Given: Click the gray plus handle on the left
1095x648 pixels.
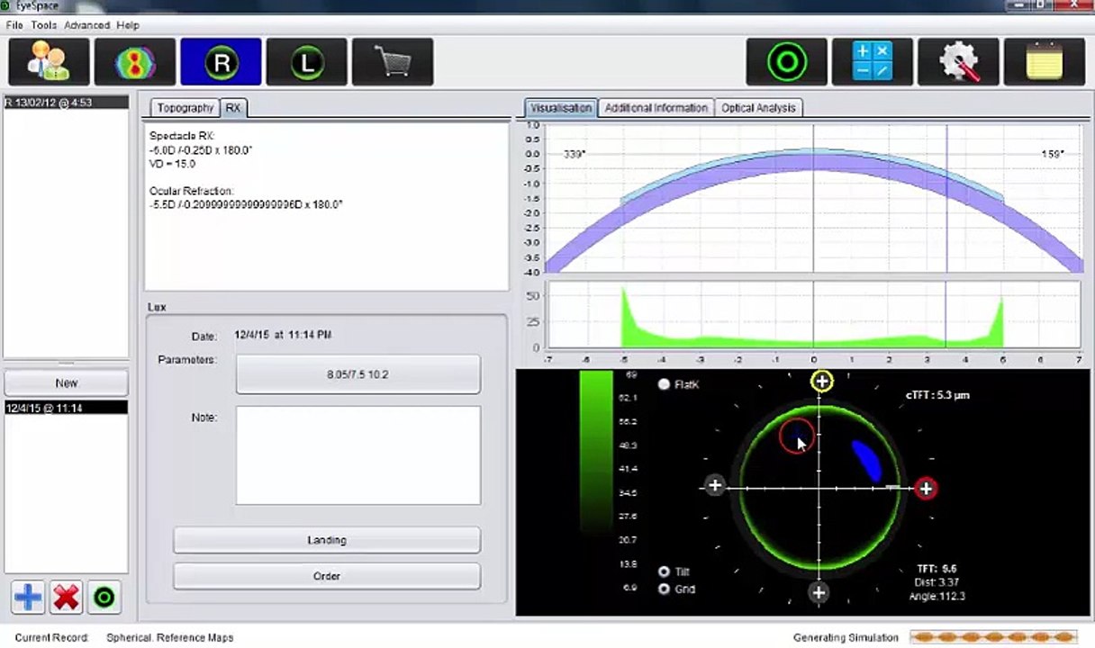Looking at the screenshot, I should pyautogui.click(x=714, y=486).
